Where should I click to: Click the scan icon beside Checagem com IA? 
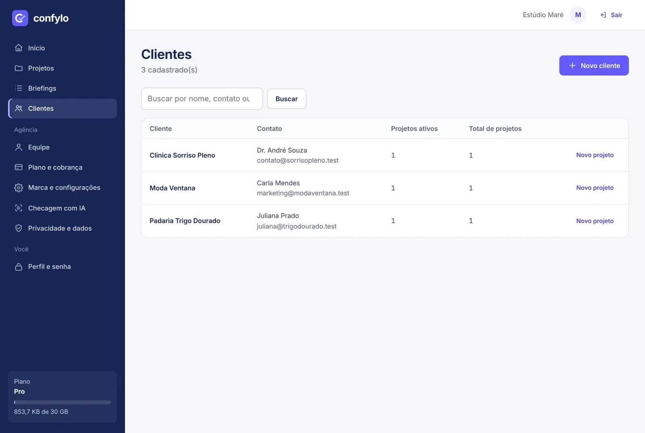tap(19, 208)
